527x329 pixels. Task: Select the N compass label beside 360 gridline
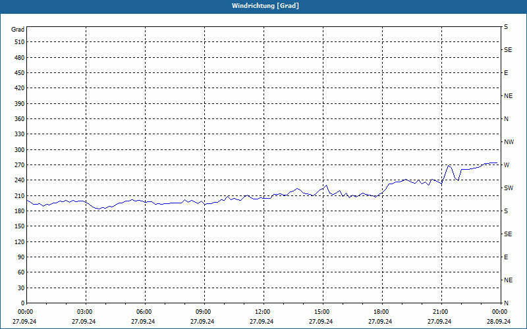tap(506, 119)
